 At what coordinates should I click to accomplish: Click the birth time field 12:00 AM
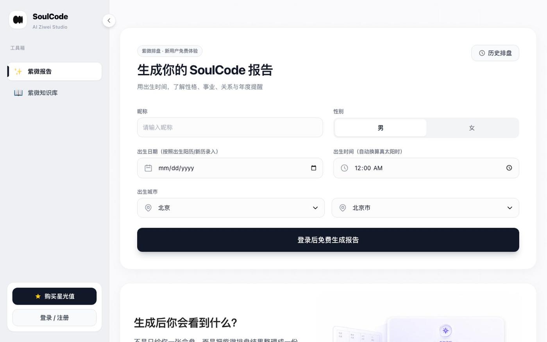coord(426,168)
